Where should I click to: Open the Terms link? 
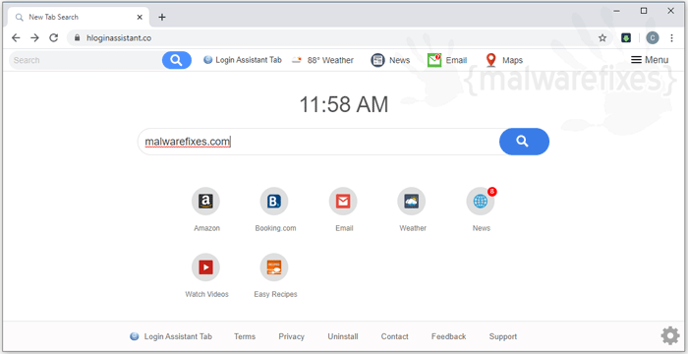(x=245, y=337)
